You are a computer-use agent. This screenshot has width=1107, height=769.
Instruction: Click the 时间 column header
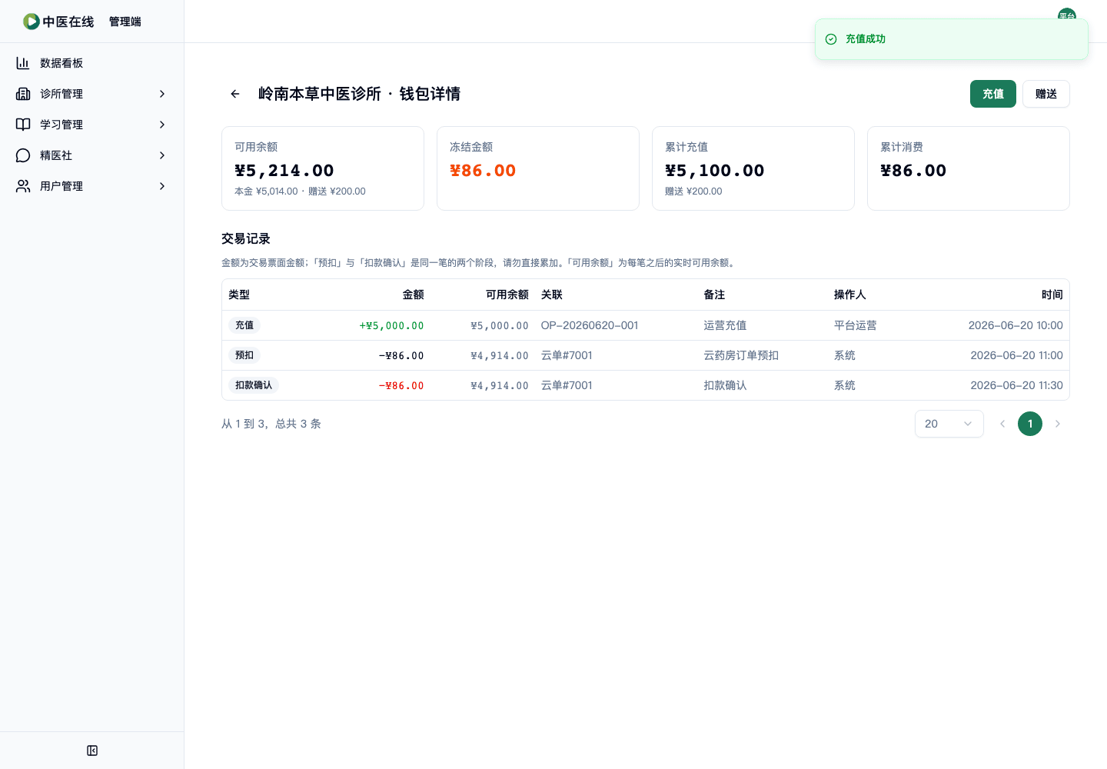1052,295
